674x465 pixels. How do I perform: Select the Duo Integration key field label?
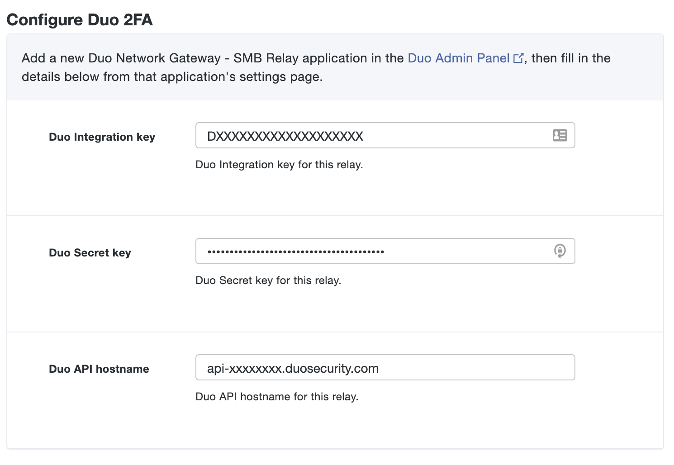tap(102, 137)
